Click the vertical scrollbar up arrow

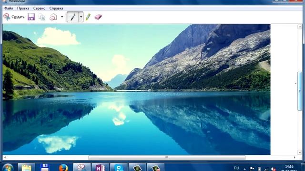pos(300,27)
